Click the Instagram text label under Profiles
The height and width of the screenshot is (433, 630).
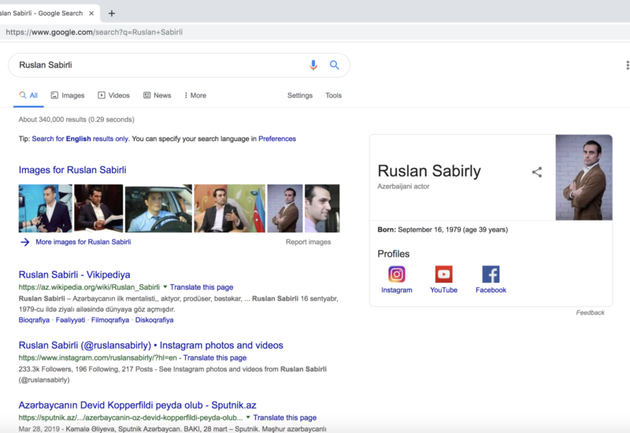(x=397, y=290)
